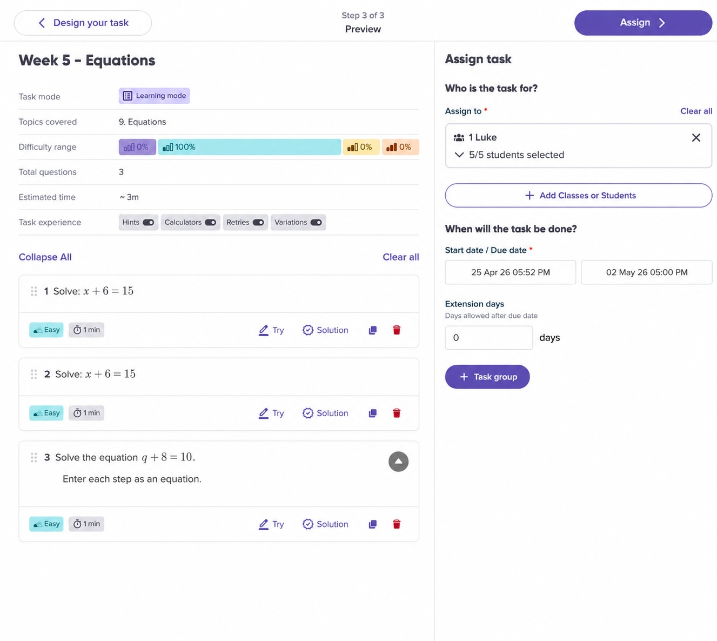This screenshot has height=641, width=717.
Task: Click the Extension days input field
Action: [x=488, y=338]
